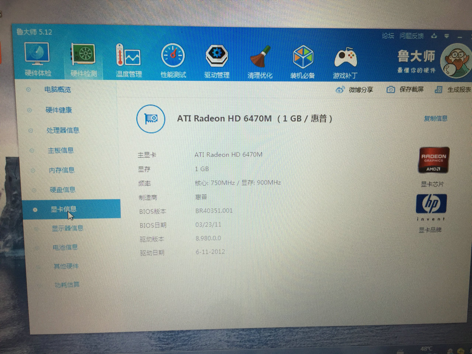472x354 pixels.
Task: Select 功耗估算 in the sidebar
Action: [67, 285]
